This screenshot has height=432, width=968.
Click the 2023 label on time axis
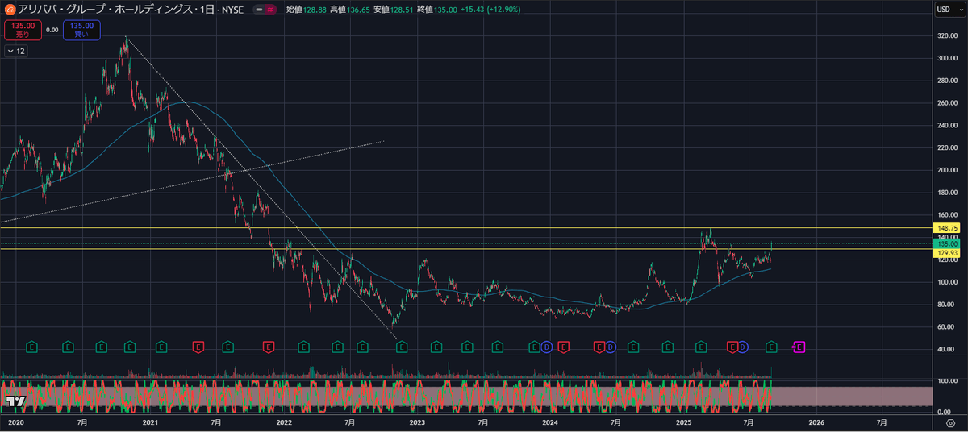(x=417, y=422)
